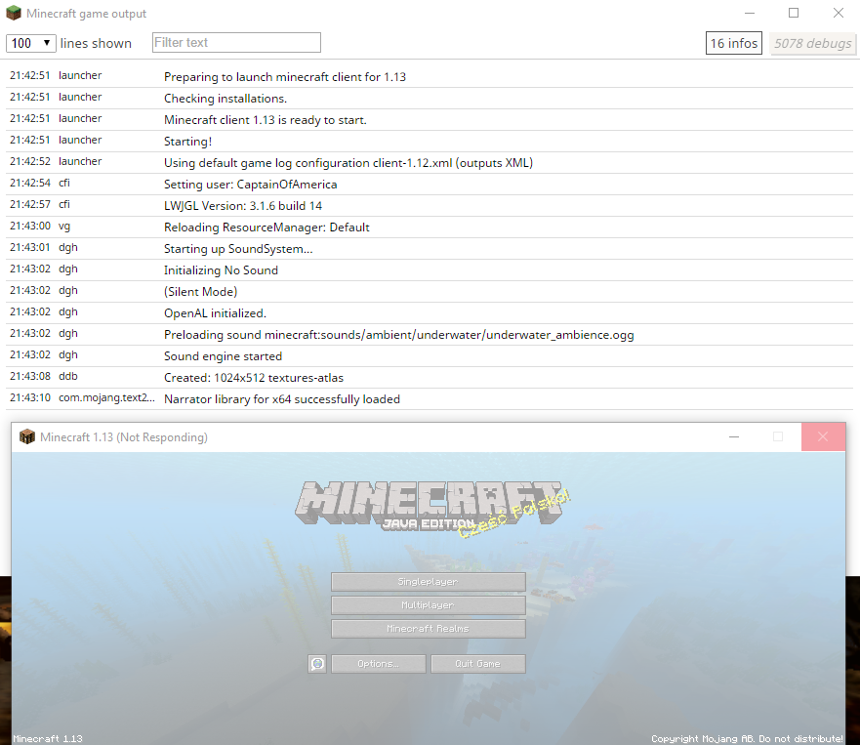The image size is (860, 745).
Task: Open Minecraft Realms from the title menu
Action: pyautogui.click(x=428, y=629)
